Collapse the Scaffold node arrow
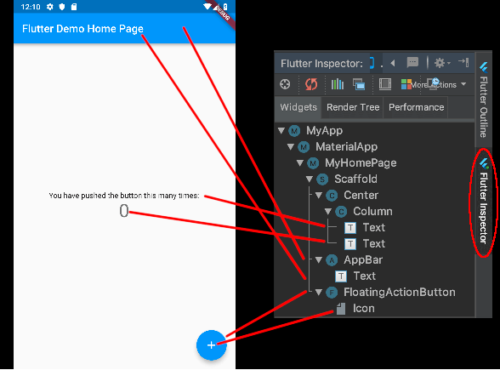 pyautogui.click(x=310, y=179)
